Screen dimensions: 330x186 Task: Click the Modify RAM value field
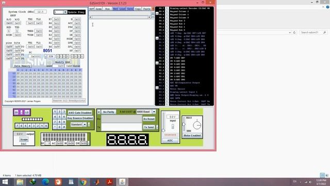coord(69,66)
